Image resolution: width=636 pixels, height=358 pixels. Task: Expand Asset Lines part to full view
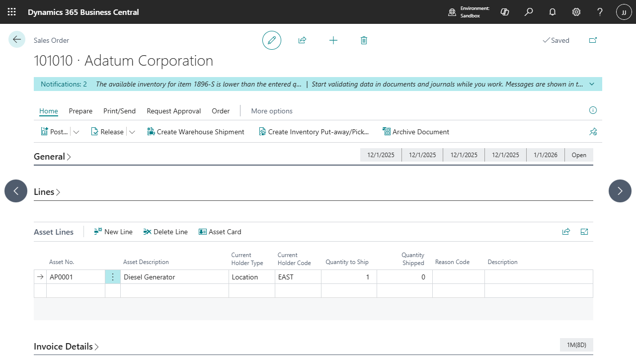(x=584, y=232)
